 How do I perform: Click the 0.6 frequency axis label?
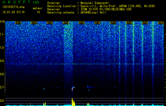point(2,101)
